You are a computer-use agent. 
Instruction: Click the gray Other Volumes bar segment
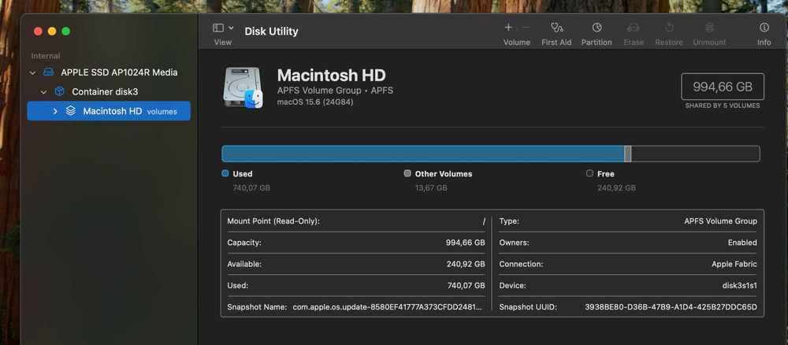[628, 154]
